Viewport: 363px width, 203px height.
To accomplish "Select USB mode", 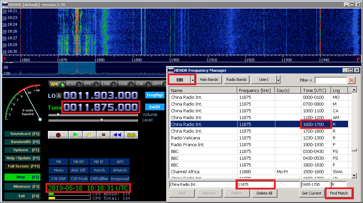I will tap(126, 84).
